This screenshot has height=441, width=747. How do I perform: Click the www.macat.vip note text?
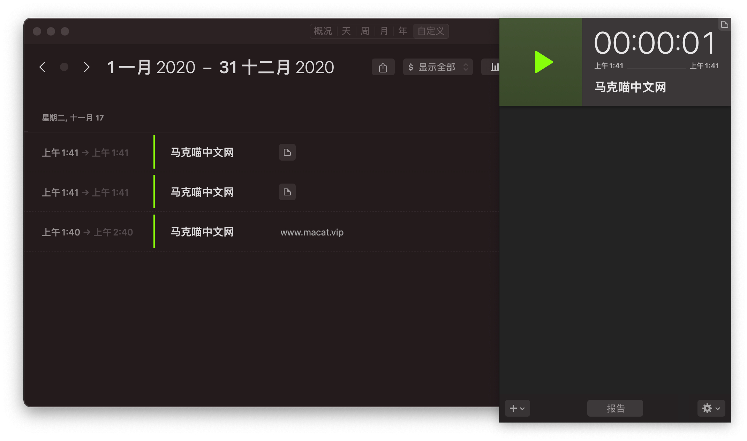click(312, 232)
